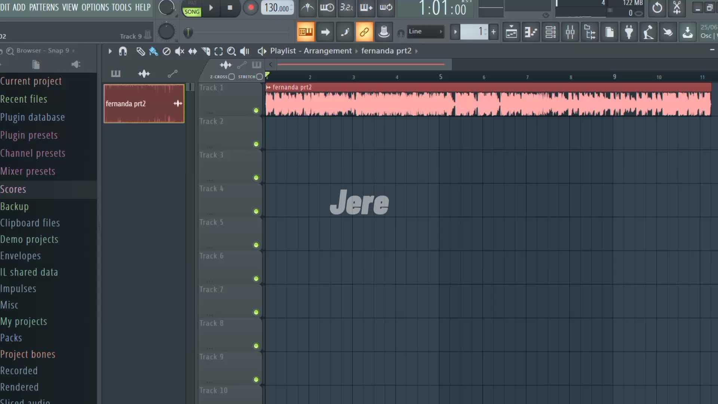Open the PATTERNS menu
Viewport: 718px width, 404px height.
tap(44, 7)
